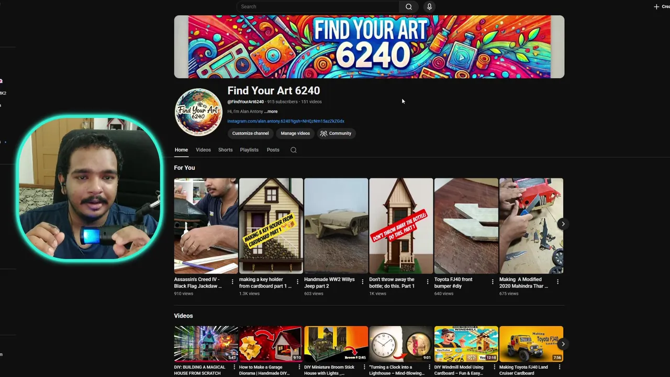Click the @FindYourArt6240 handle text

click(245, 102)
